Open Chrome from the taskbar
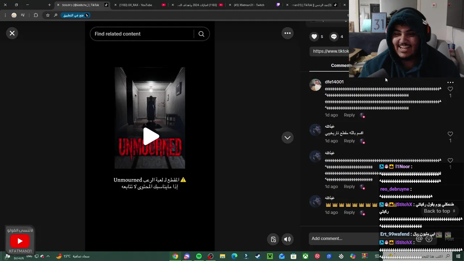This screenshot has height=261, width=464. [175, 256]
